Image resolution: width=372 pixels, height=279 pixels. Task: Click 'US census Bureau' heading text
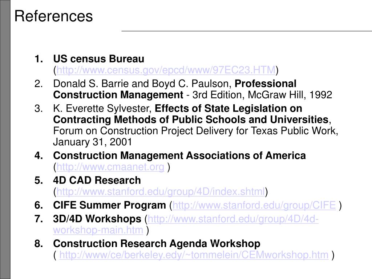(x=99, y=59)
